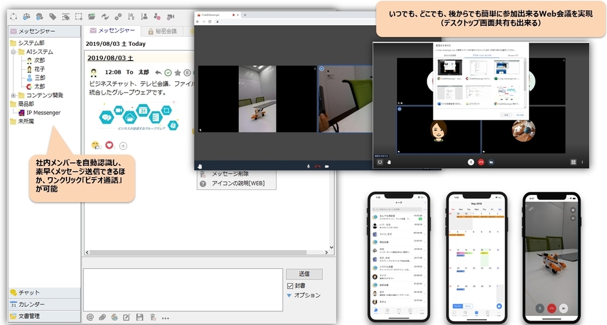
Task: Click the red hang-up button in large meeting
Action: [x=480, y=162]
